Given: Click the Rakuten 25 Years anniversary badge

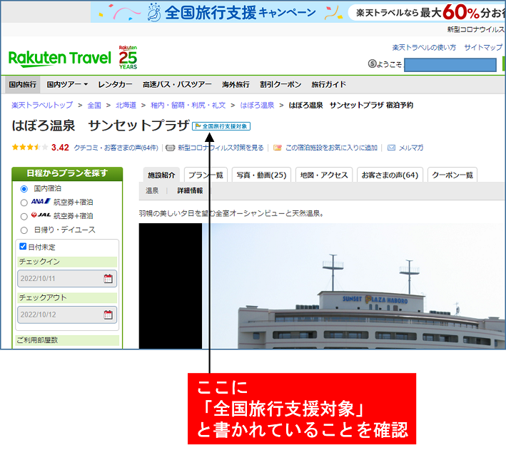Looking at the screenshot, I should click(x=128, y=58).
